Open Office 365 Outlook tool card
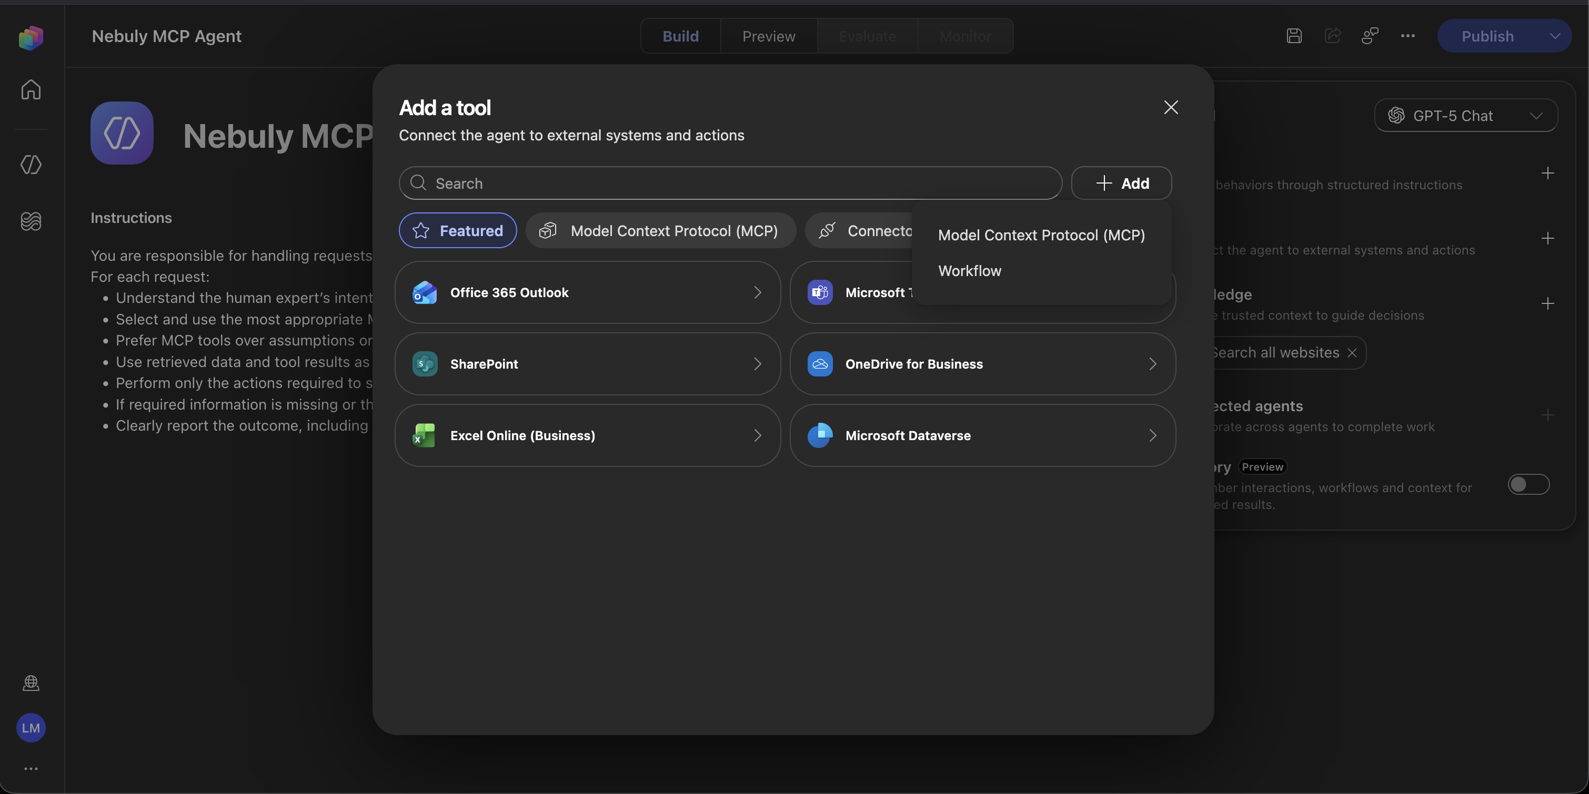Viewport: 1589px width, 794px height. pos(588,292)
